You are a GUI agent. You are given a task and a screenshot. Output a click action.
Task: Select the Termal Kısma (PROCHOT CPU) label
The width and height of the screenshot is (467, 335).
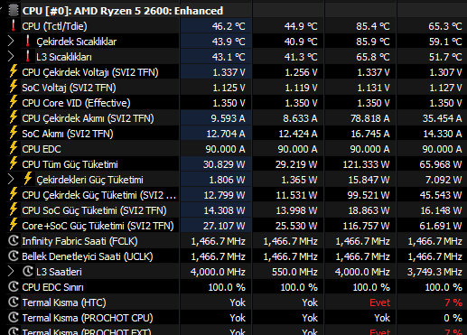pyautogui.click(x=88, y=318)
